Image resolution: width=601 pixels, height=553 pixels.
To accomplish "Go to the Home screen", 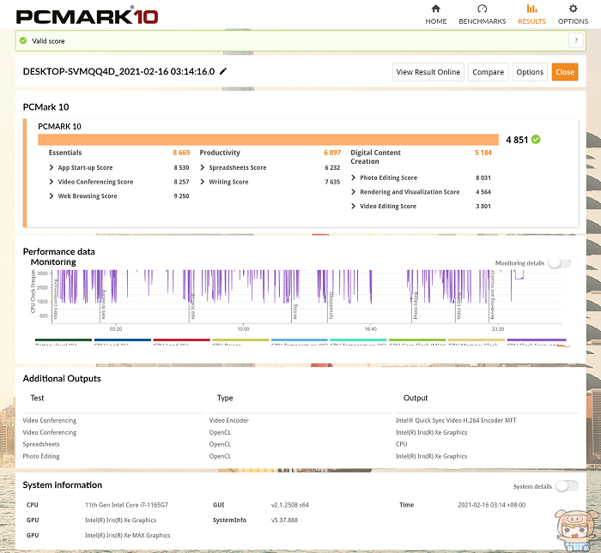I will [x=435, y=9].
